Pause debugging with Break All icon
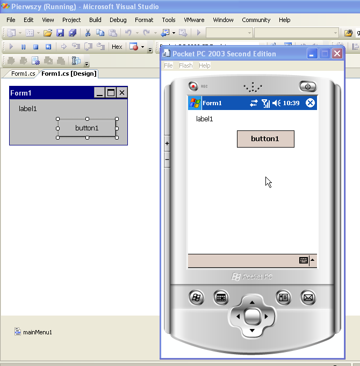This screenshot has width=360, height=366. (x=24, y=47)
